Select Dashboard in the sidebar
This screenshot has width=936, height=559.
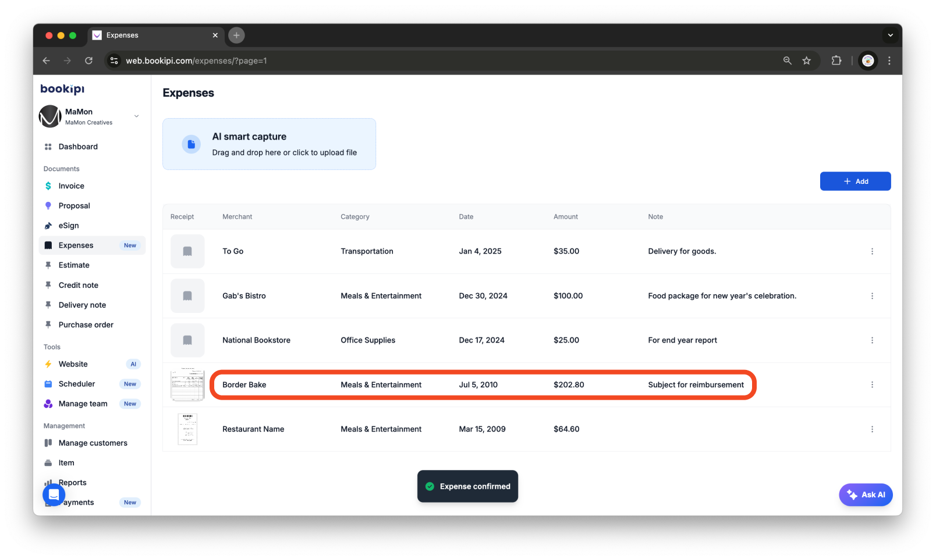(78, 147)
